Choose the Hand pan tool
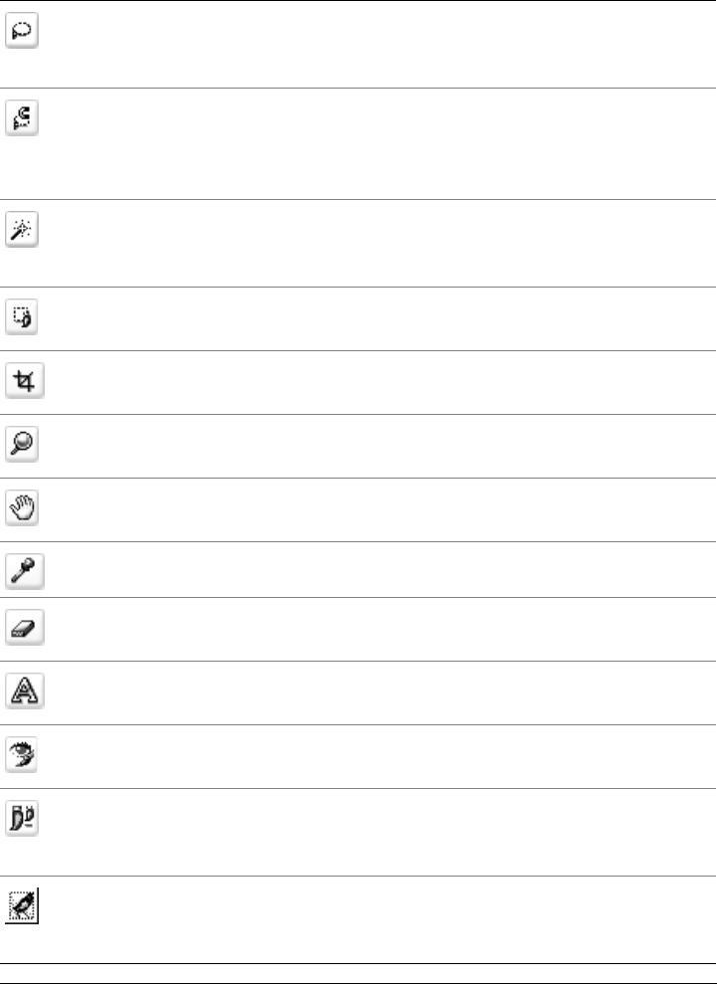717x984 pixels. pyautogui.click(x=22, y=507)
